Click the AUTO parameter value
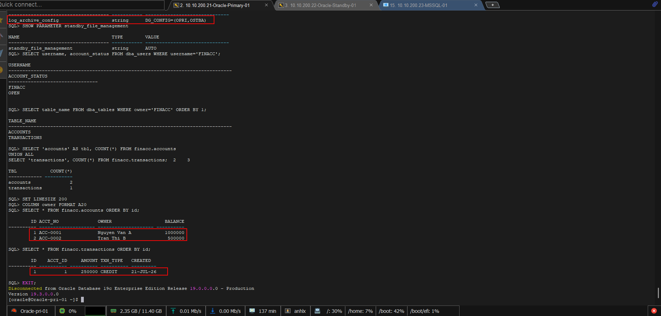Screen dimensions: 661x316 click(151, 48)
